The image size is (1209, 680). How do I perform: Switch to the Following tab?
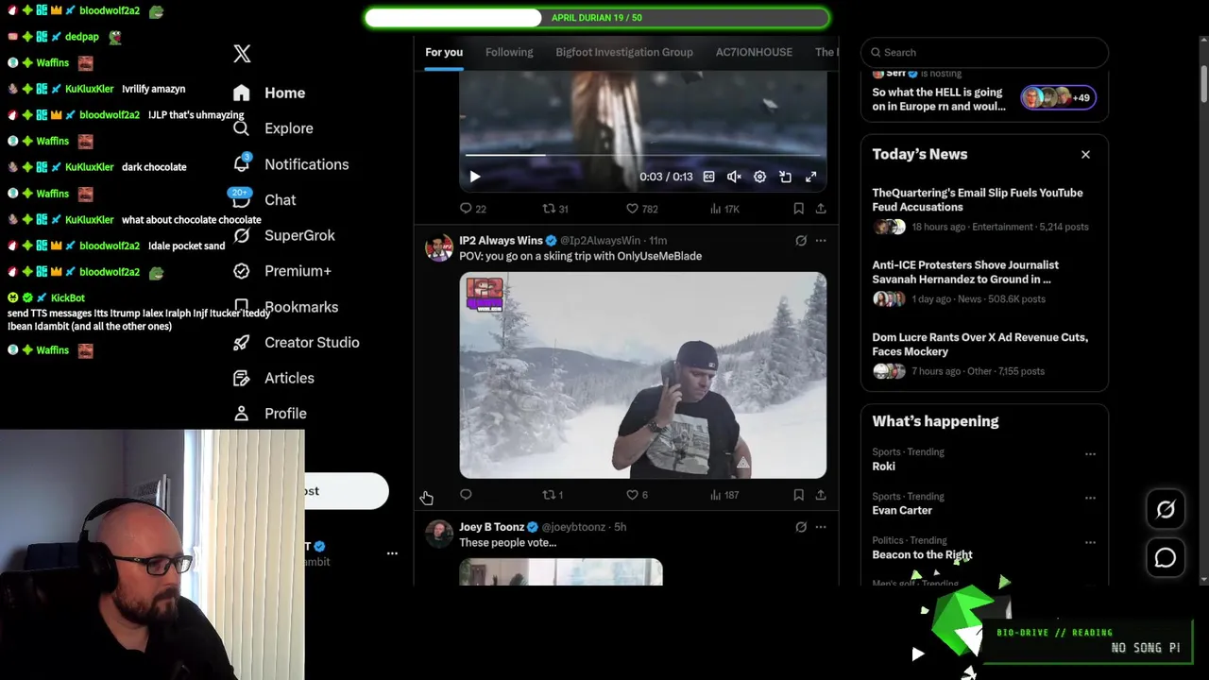[509, 52]
